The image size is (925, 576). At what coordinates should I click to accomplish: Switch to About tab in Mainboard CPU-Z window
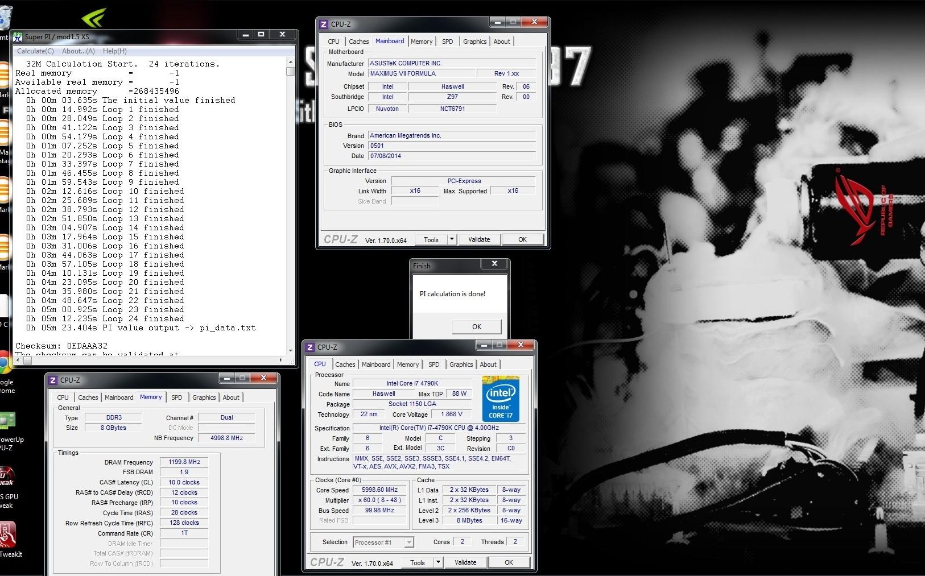[502, 42]
